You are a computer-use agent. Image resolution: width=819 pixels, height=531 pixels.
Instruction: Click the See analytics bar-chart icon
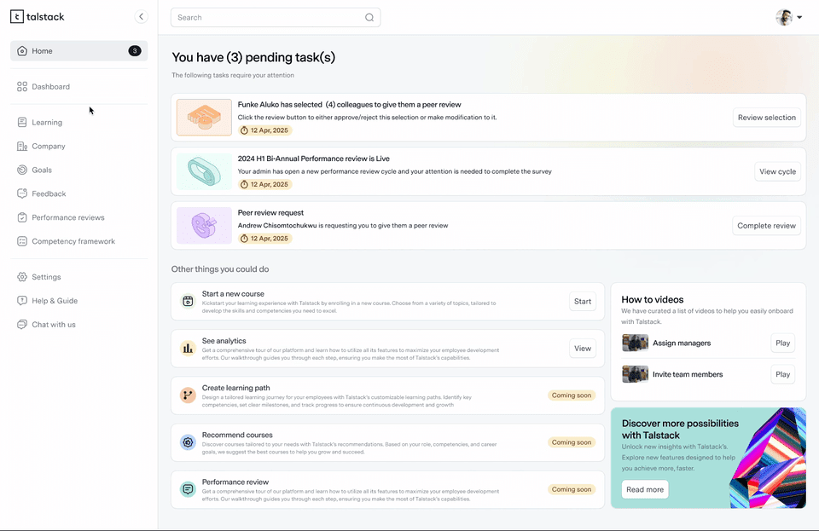[x=187, y=348]
